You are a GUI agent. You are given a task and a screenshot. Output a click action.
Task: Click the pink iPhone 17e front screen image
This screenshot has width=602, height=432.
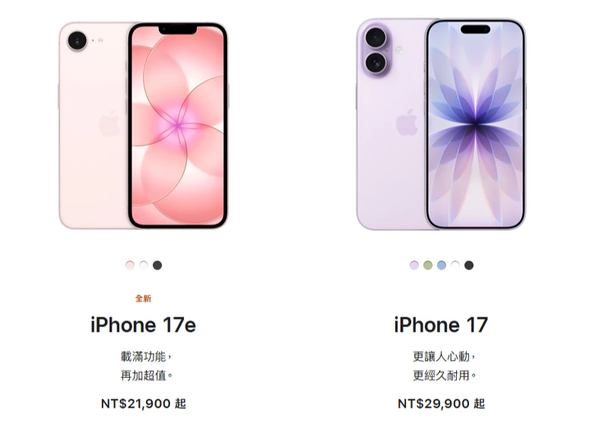(178, 125)
